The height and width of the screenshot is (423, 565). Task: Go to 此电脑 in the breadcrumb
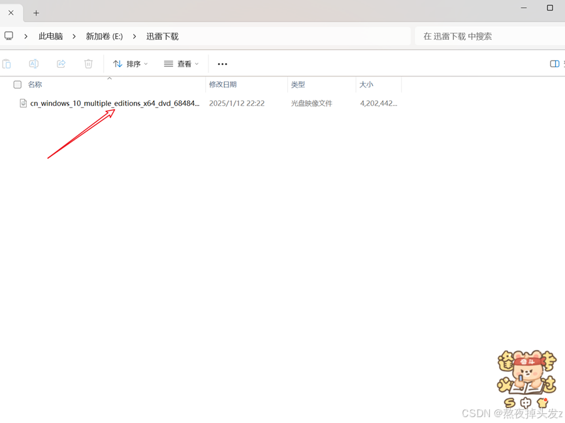point(51,37)
